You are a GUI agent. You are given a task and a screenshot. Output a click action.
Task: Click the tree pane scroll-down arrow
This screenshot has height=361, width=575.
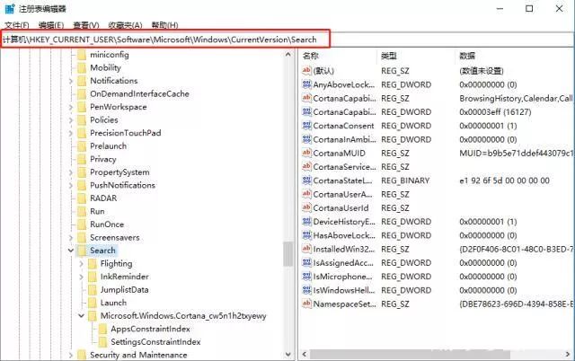[x=288, y=355]
